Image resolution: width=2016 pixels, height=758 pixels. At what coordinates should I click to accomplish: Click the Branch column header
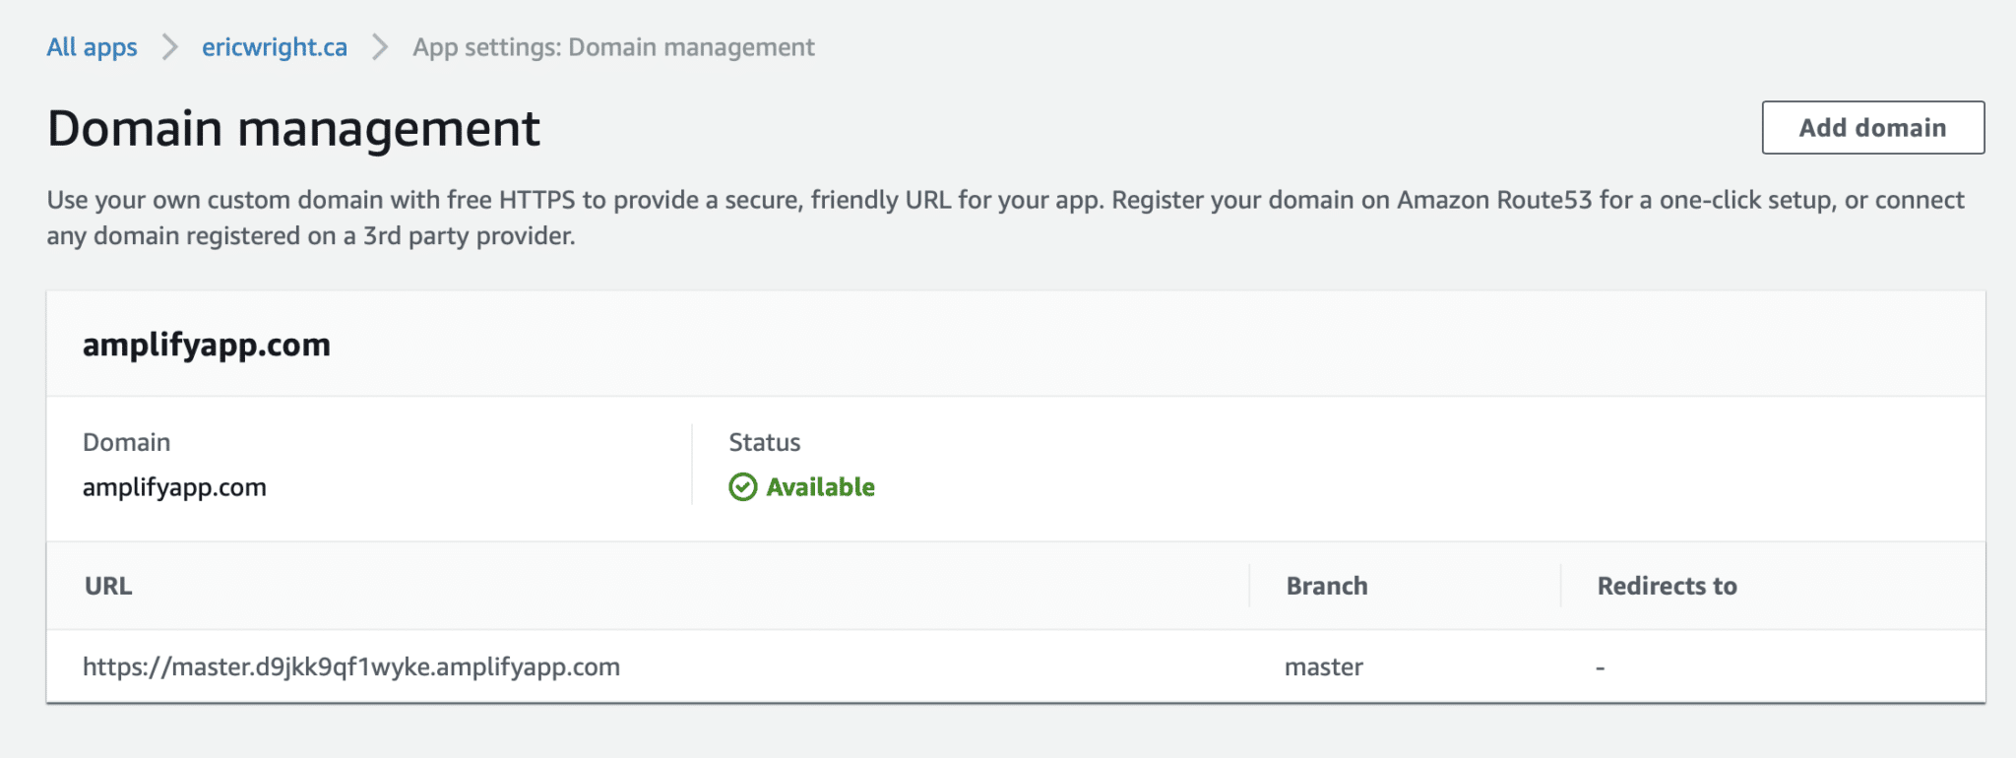point(1326,587)
